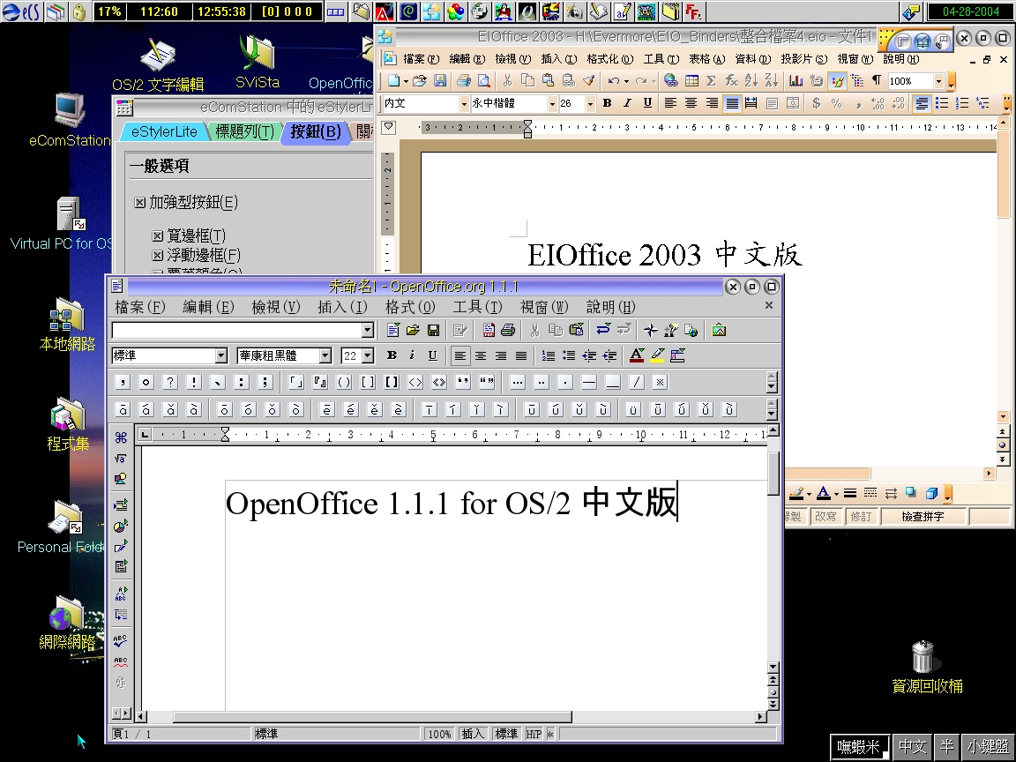Toggle justify alignment in EIOffice
The height and width of the screenshot is (762, 1016).
731,103
